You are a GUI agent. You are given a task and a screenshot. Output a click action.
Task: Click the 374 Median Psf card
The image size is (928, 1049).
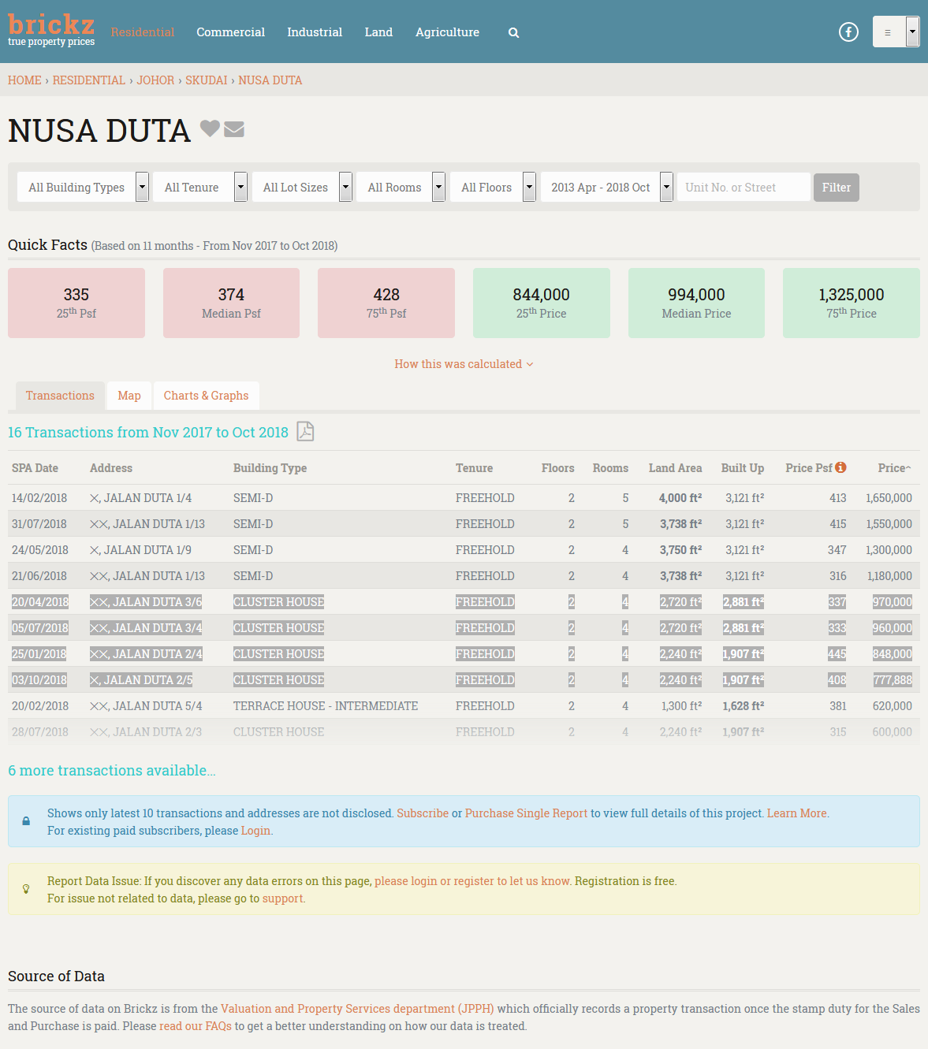[231, 303]
